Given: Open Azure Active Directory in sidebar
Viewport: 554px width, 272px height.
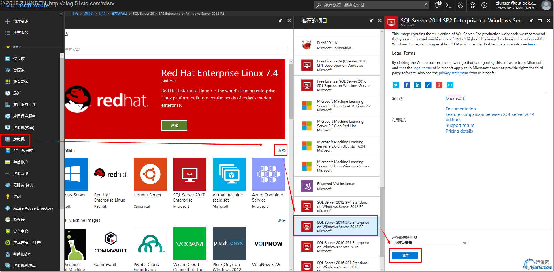Looking at the screenshot, I should [x=33, y=208].
